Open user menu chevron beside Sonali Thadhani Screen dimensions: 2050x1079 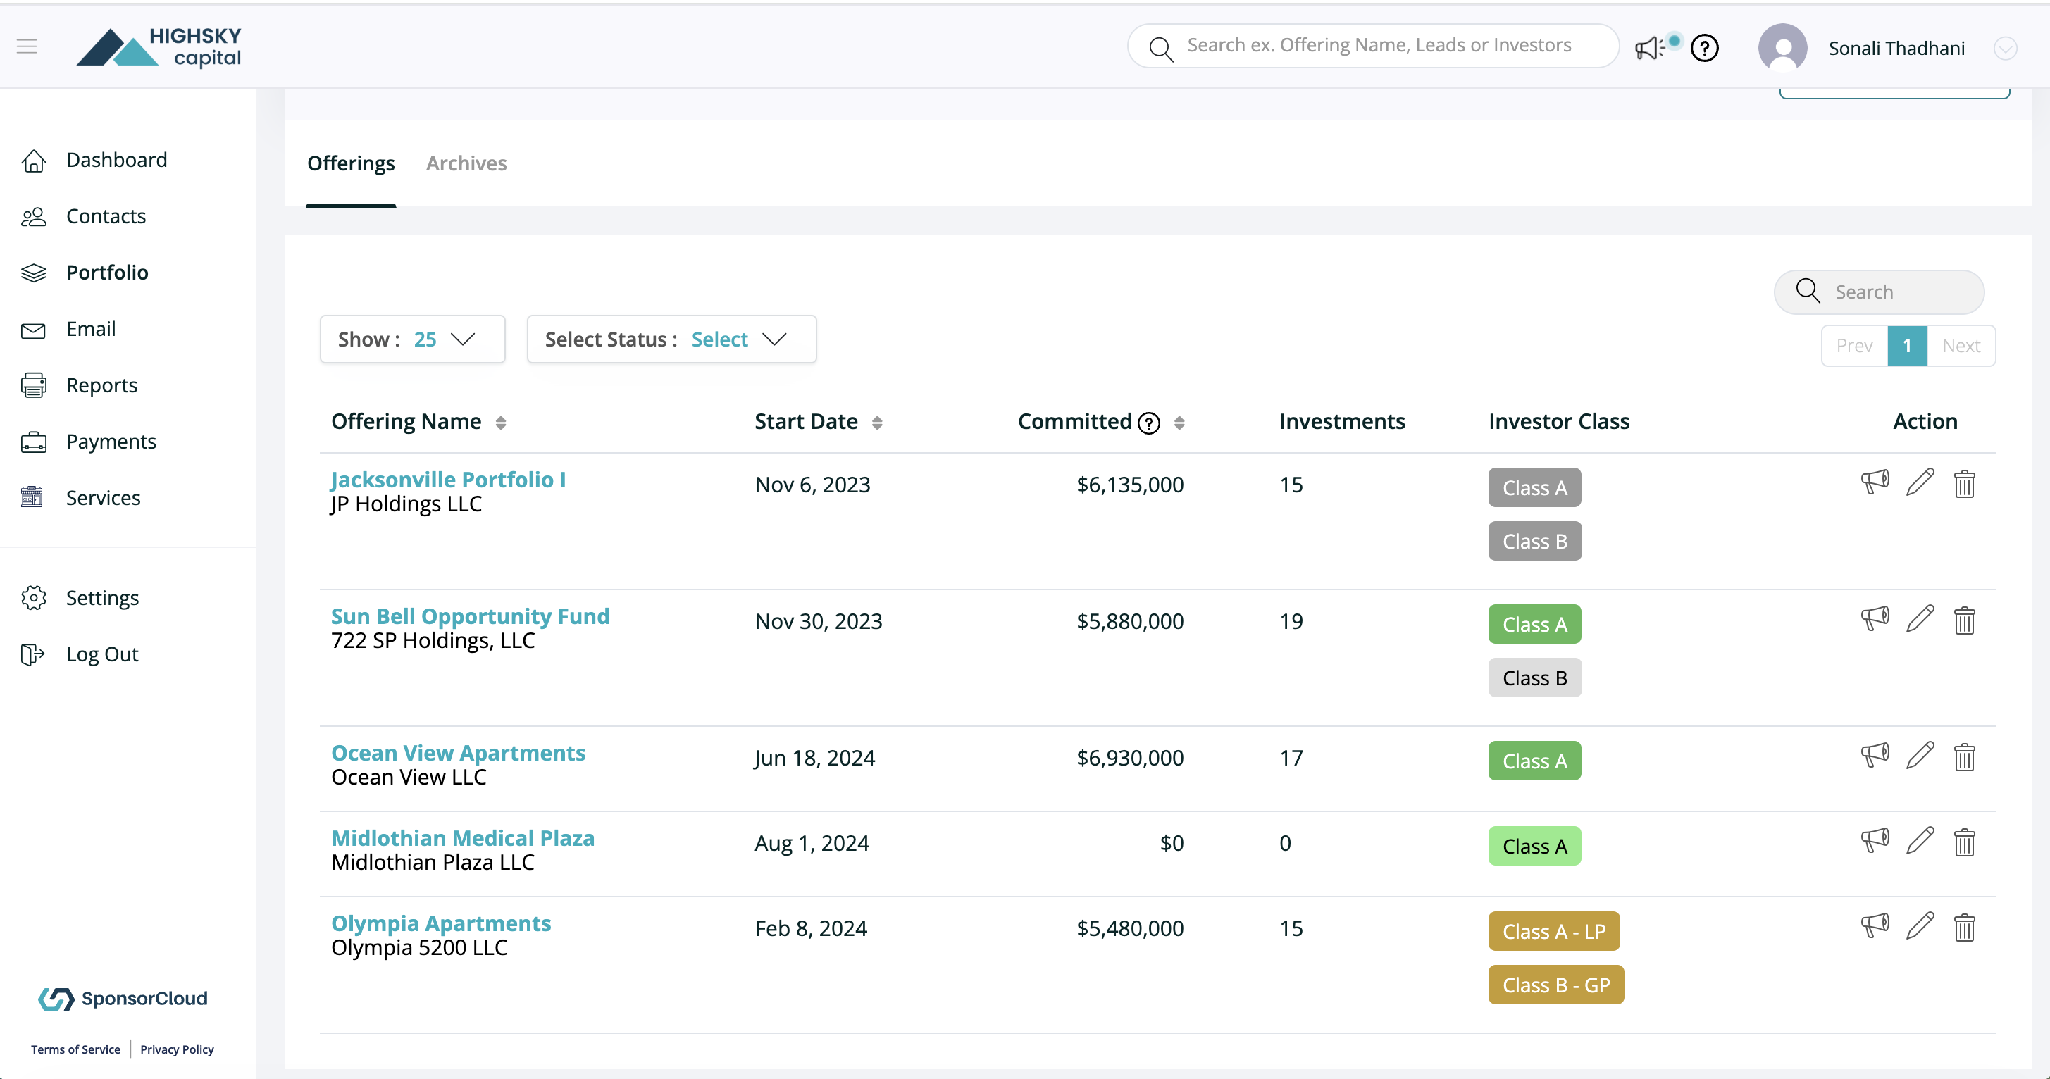(x=2005, y=49)
